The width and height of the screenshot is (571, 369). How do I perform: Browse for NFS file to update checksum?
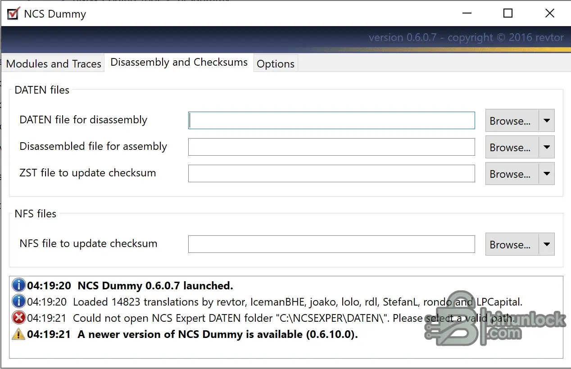(512, 244)
